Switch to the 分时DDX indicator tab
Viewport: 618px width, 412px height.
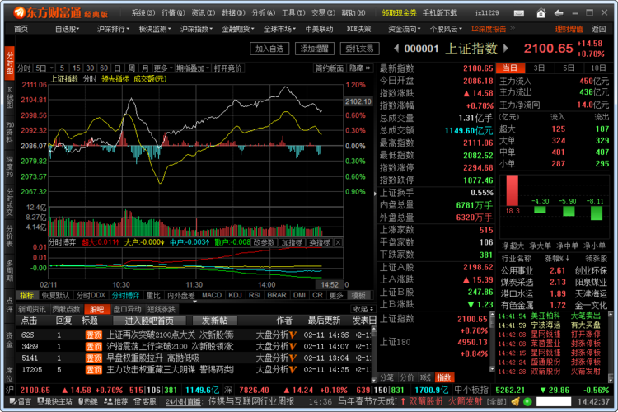click(x=91, y=295)
